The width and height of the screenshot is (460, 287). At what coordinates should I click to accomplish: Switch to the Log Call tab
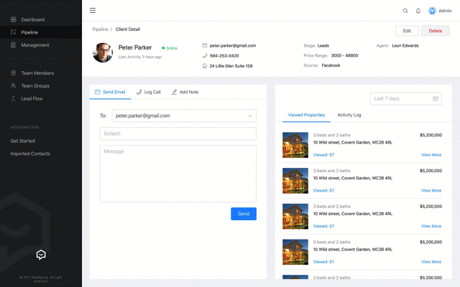coord(149,92)
